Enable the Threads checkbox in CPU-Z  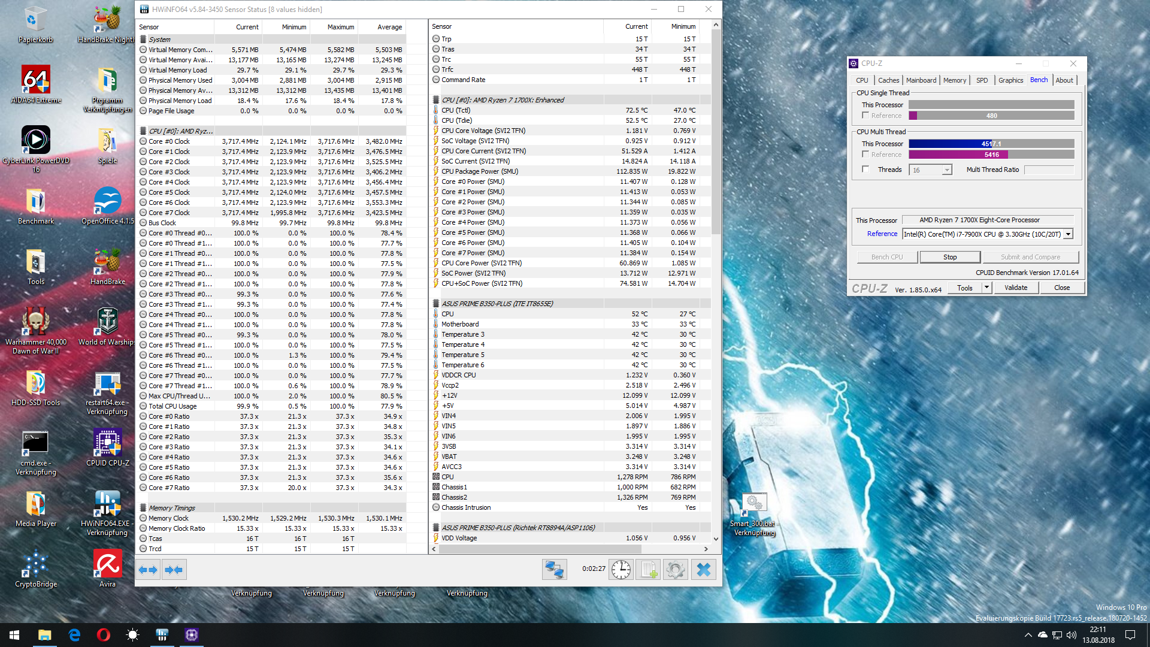[x=865, y=170]
